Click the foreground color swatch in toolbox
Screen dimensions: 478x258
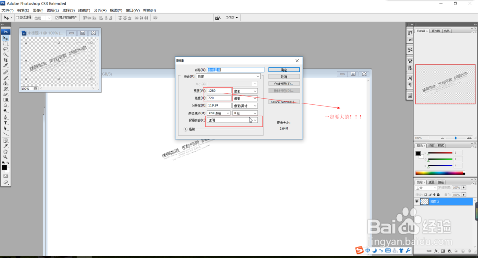coord(4,168)
